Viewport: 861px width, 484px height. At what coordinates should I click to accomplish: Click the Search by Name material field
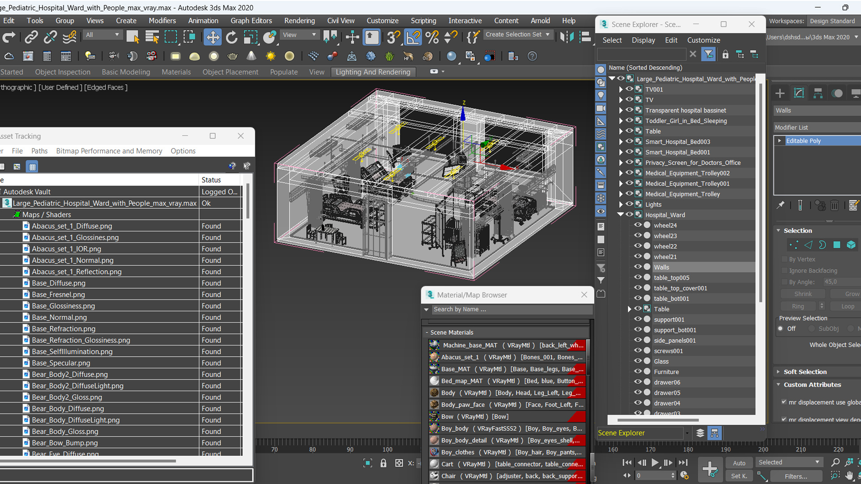point(511,309)
